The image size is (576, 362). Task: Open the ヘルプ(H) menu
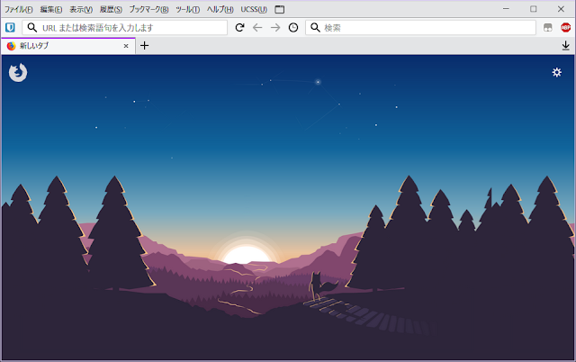pyautogui.click(x=220, y=10)
